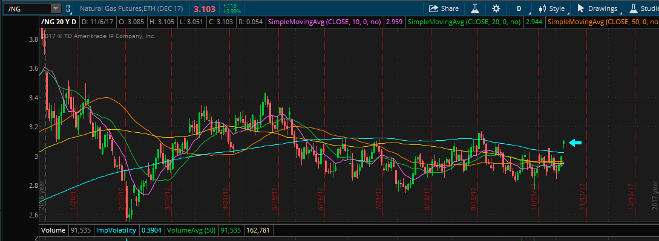Open the Share chart button
659x241 pixels.
point(444,8)
